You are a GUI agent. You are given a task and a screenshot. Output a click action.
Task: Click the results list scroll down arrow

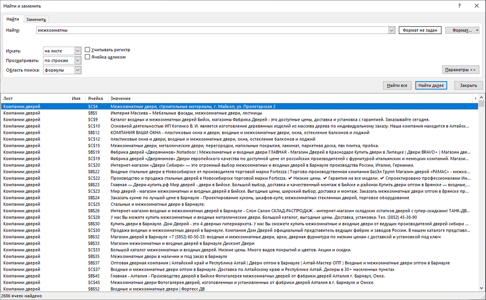pos(481,288)
